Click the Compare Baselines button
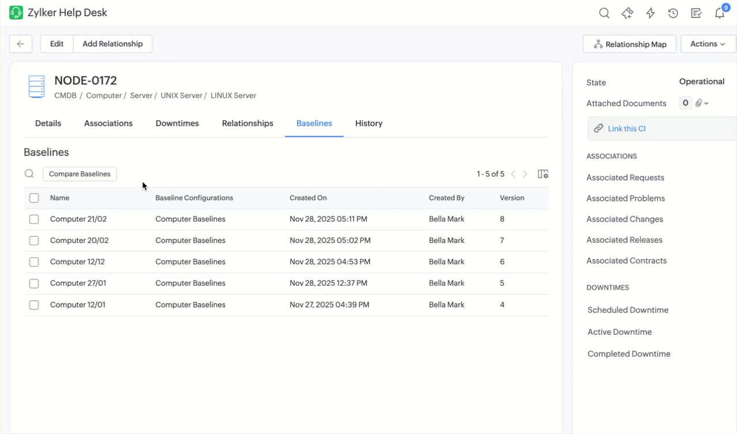Image resolution: width=737 pixels, height=434 pixels. tap(80, 174)
